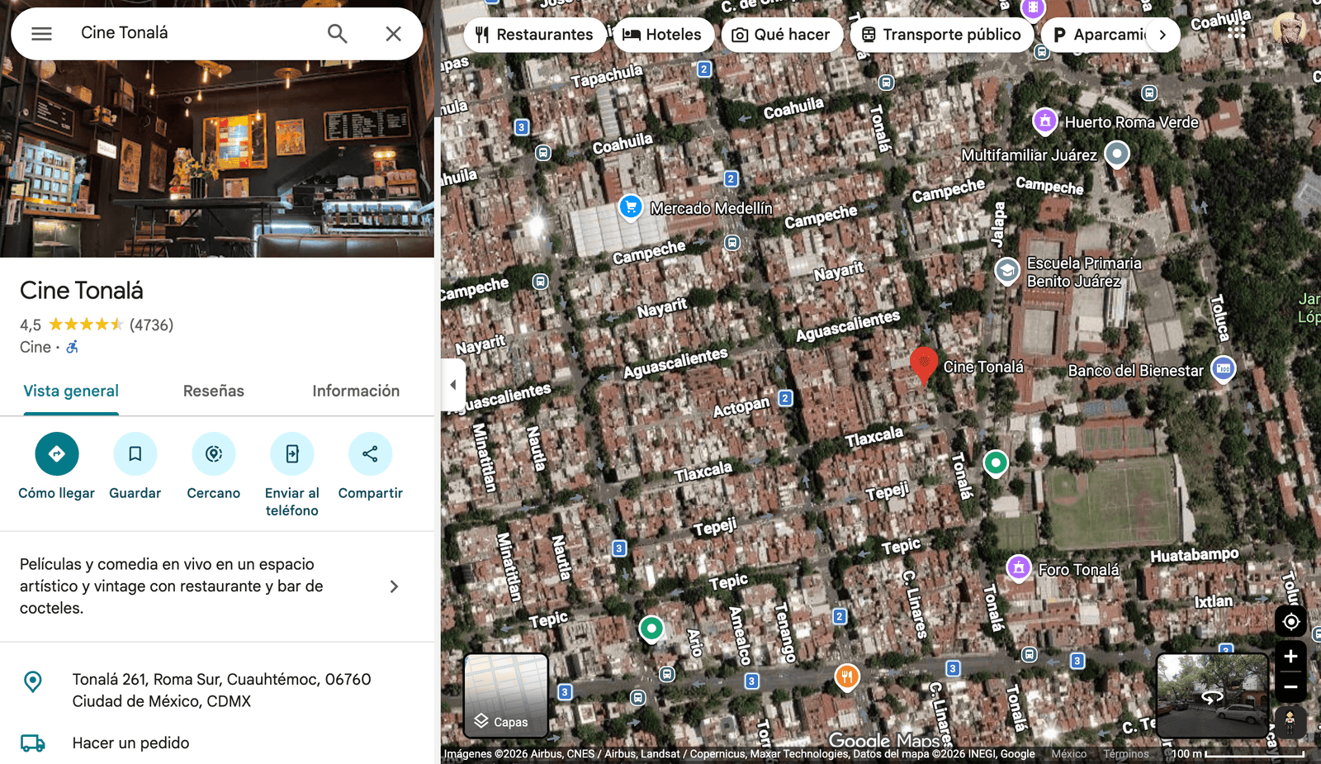Click the green marker by Tlaxcala
The image size is (1321, 764).
click(x=996, y=463)
